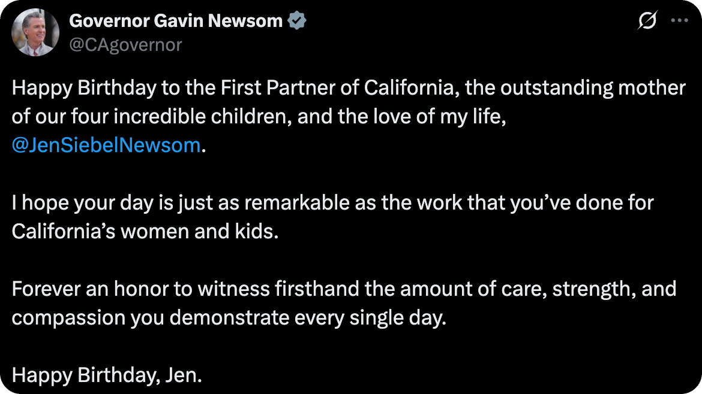Click the words 'outstanding mother' in the post
The image size is (702, 394).
pos(593,88)
